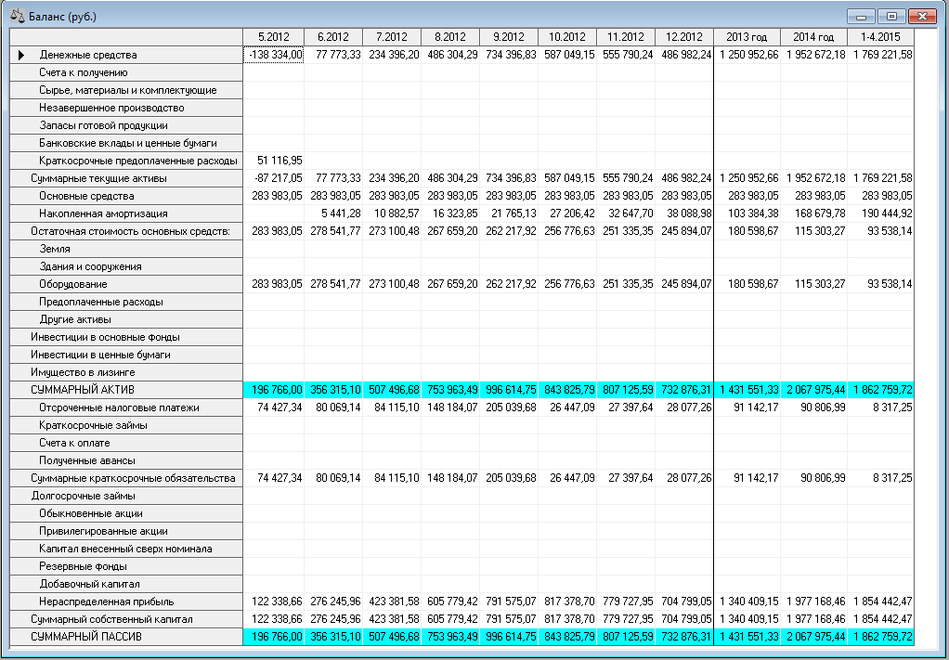949x660 pixels.
Task: Select the СУММАРНЫЙ ПАССИВ row header
Action: [126, 637]
